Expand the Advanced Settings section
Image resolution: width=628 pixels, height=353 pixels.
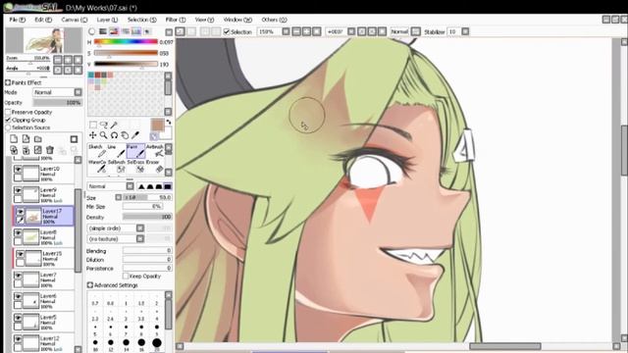90,285
